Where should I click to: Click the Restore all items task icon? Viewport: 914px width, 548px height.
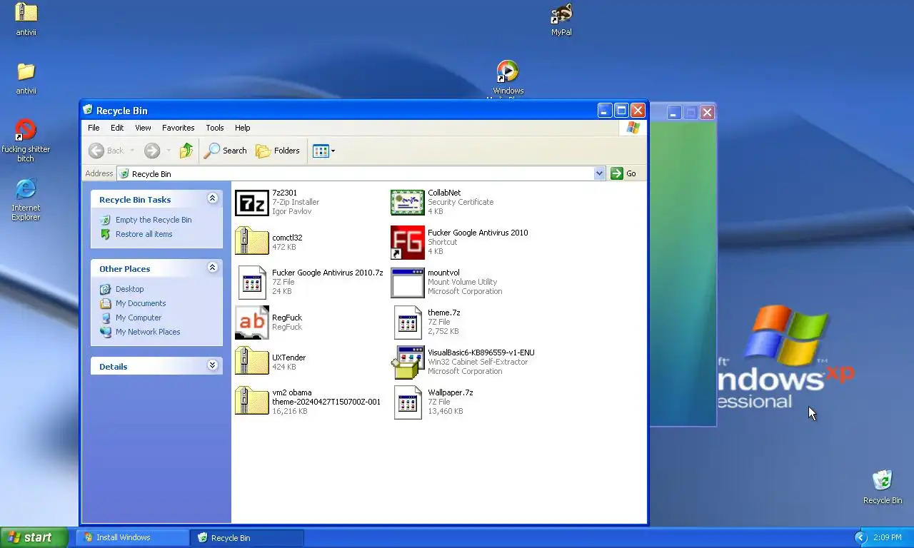pos(106,234)
